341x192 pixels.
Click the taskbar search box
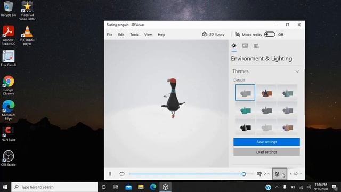click(54, 187)
